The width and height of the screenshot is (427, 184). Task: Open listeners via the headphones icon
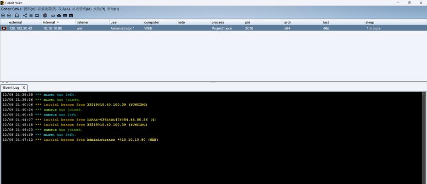point(17,15)
